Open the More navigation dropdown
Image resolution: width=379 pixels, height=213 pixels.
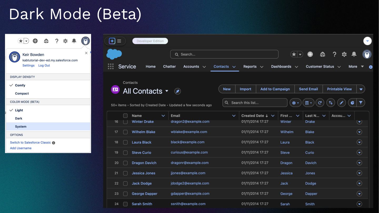(356, 67)
